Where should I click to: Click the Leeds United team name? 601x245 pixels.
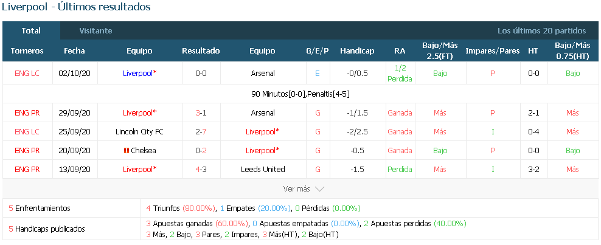click(263, 169)
